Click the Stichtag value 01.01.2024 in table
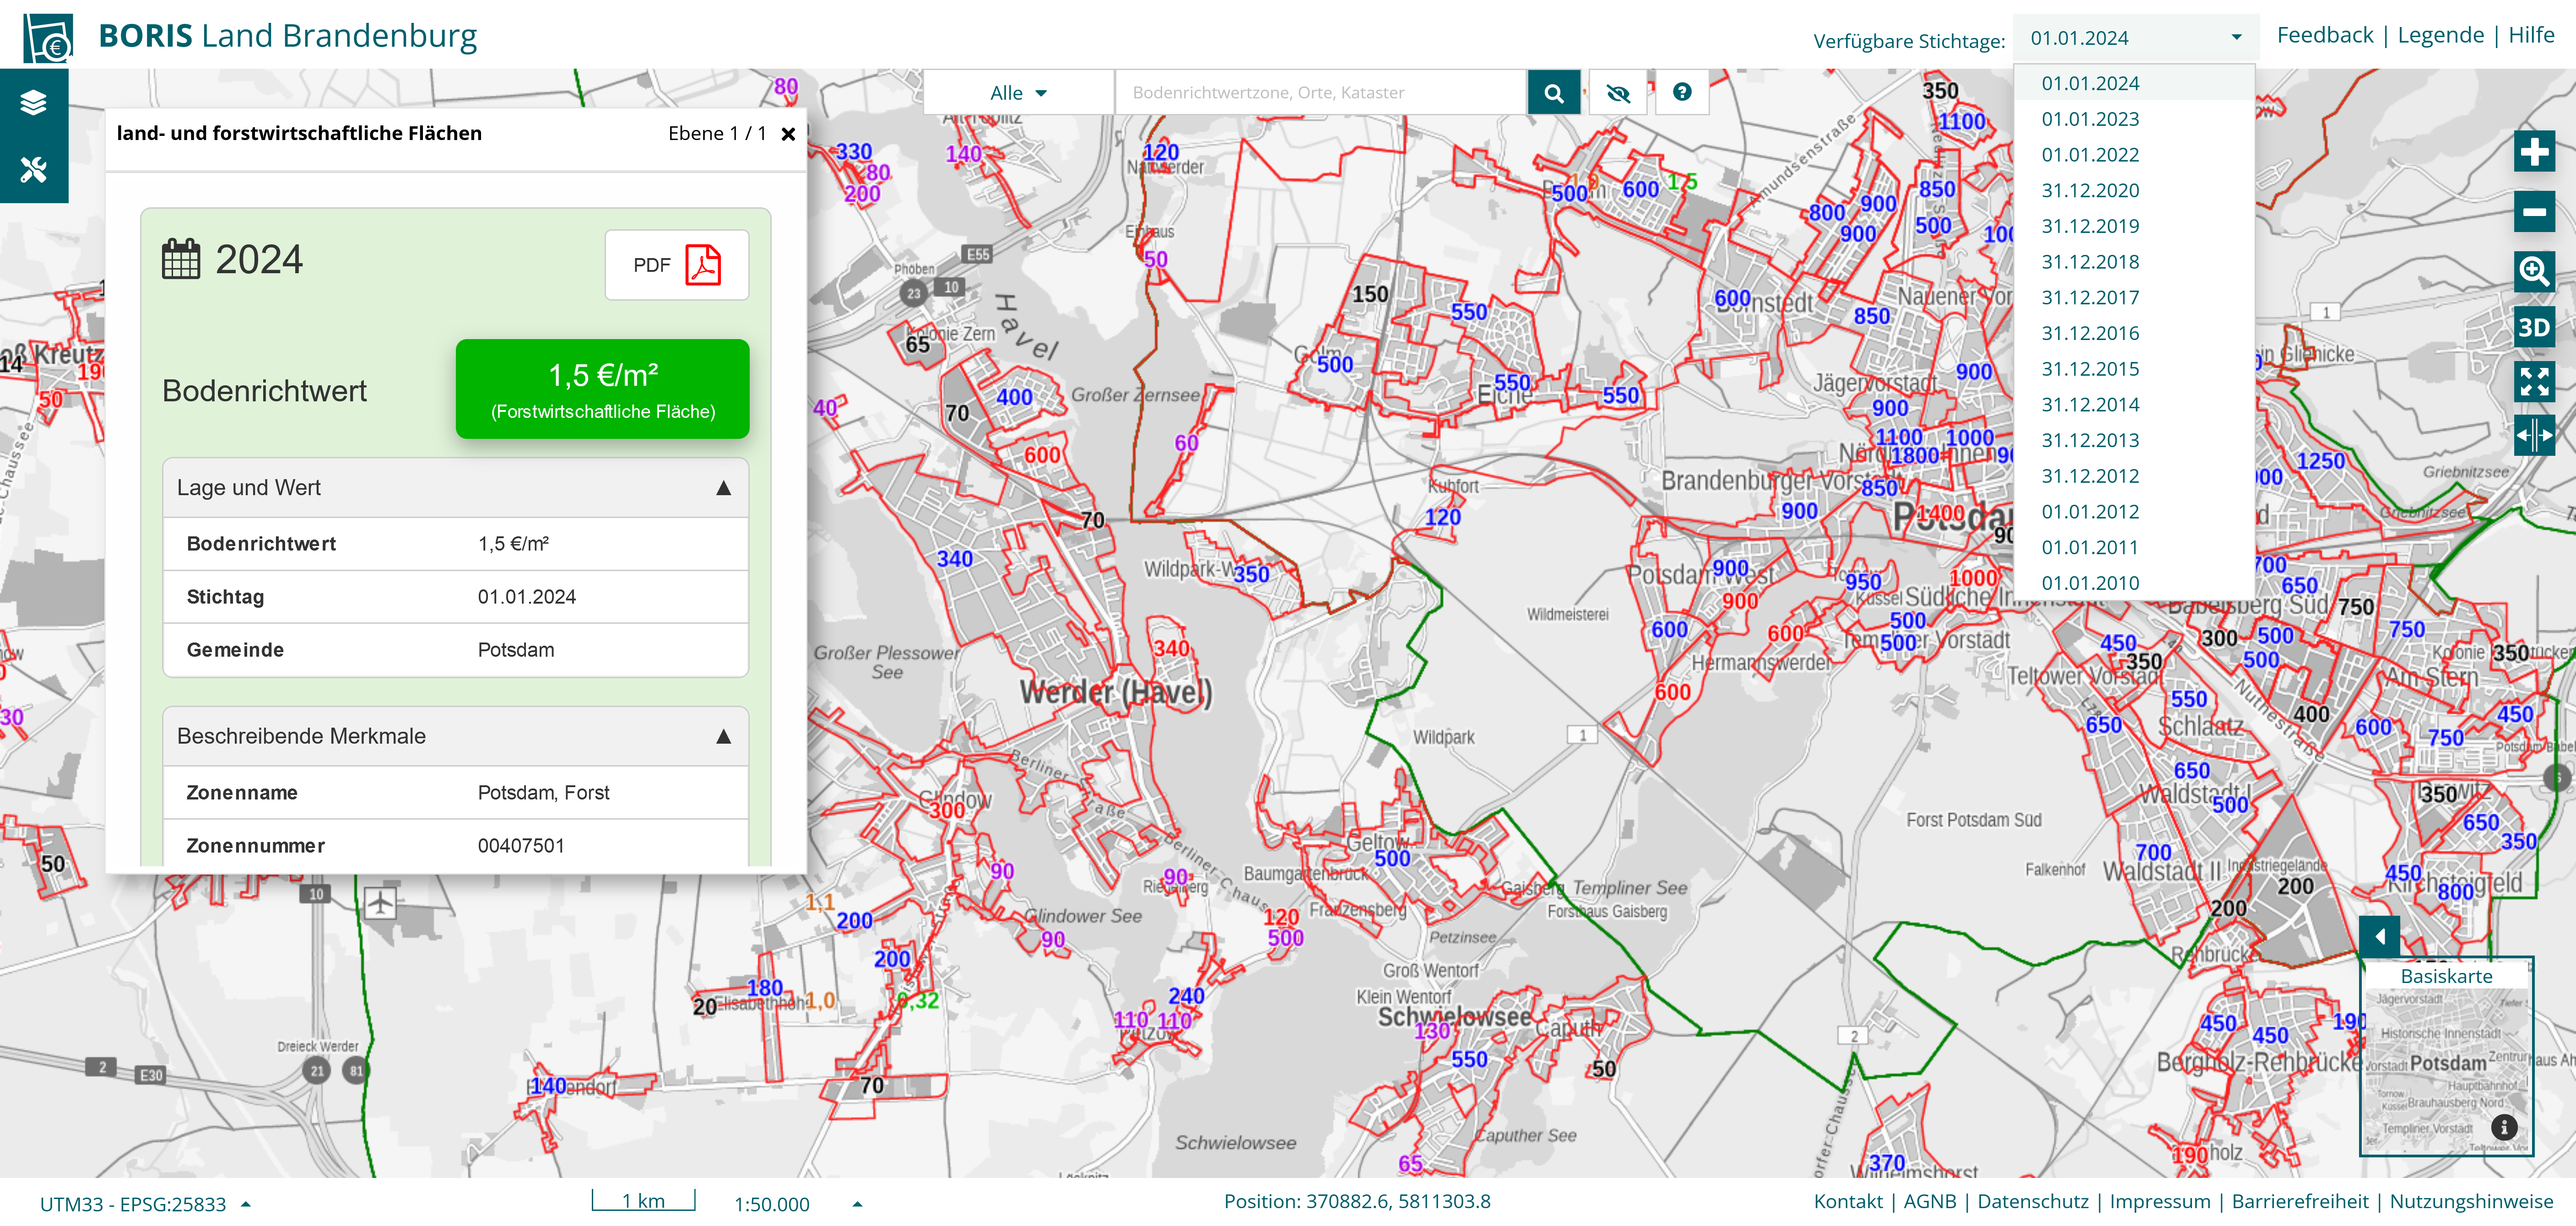 coord(527,597)
